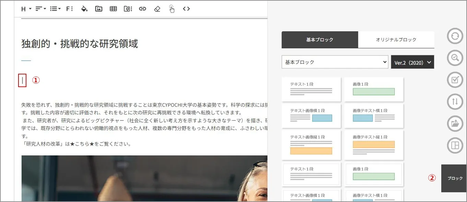
Task: Select first テキスト１段 block thumbnail
Action: click(x=311, y=89)
